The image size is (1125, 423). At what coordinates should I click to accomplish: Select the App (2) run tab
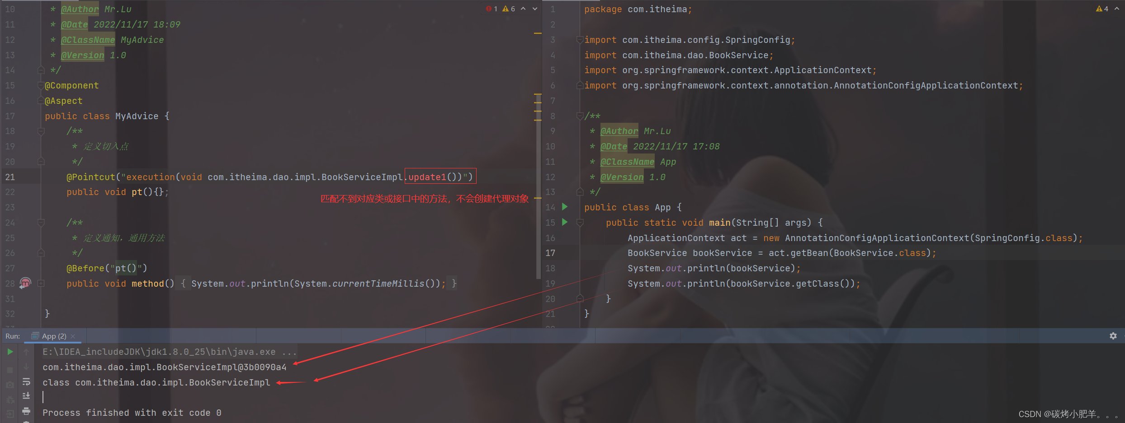point(53,336)
